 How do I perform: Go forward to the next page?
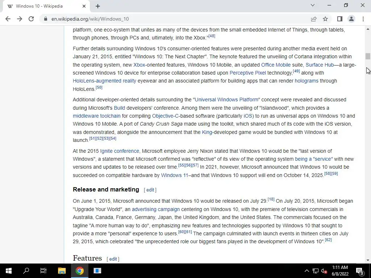click(20, 19)
